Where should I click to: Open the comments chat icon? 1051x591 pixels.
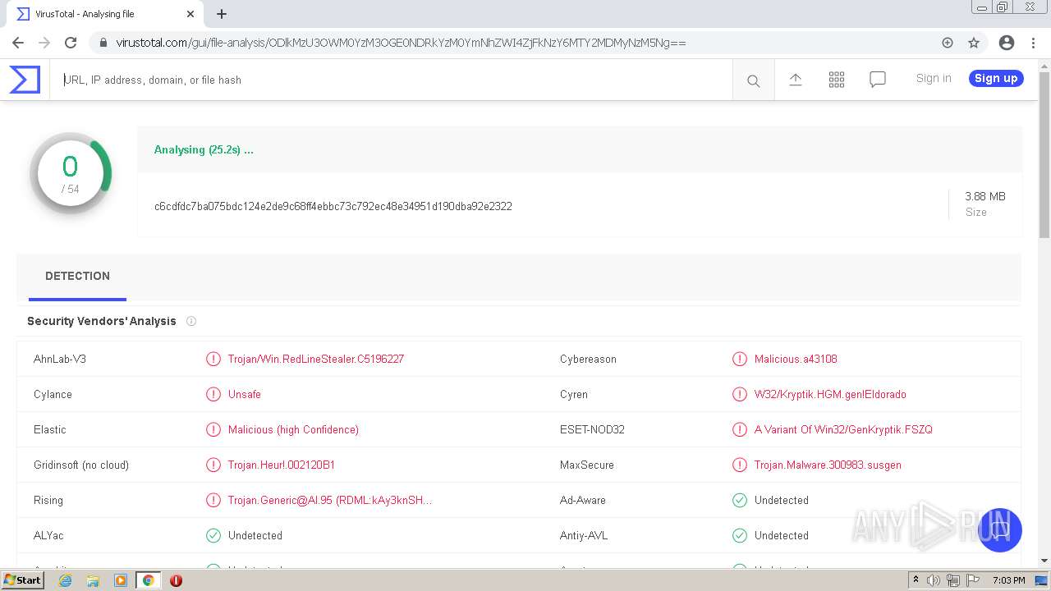pyautogui.click(x=877, y=80)
